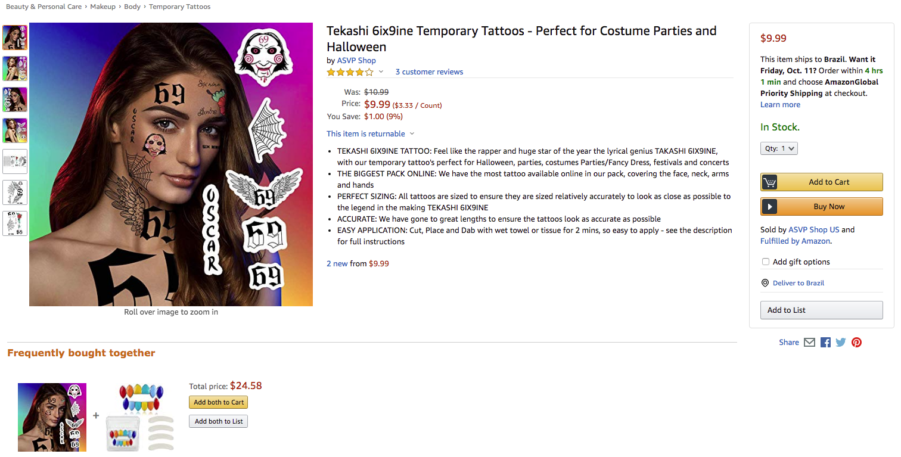901x457 pixels.
Task: Expand the star rating breakdown arrow
Action: tap(381, 72)
